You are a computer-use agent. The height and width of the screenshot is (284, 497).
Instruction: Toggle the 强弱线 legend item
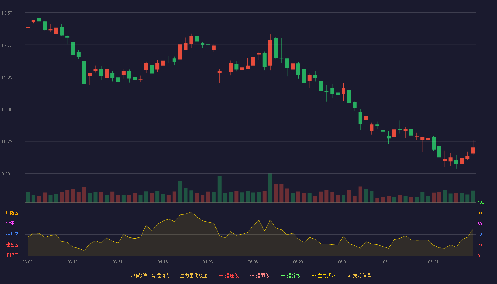(260, 275)
